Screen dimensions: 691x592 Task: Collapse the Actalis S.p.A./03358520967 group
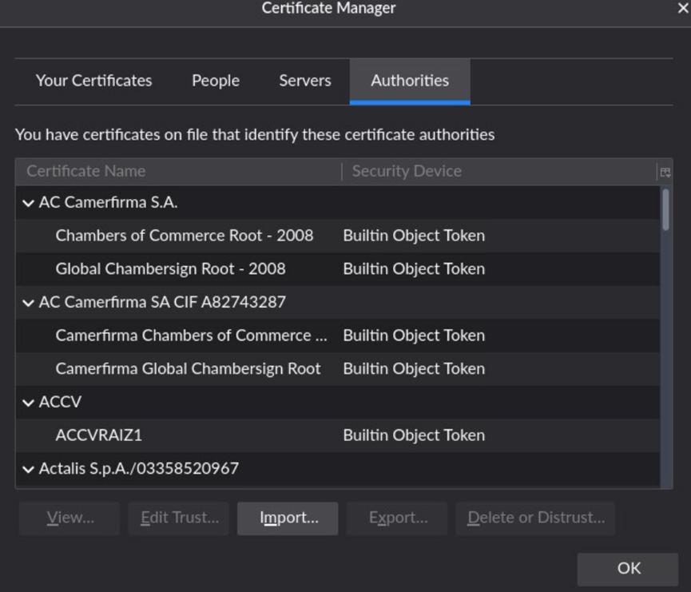28,469
